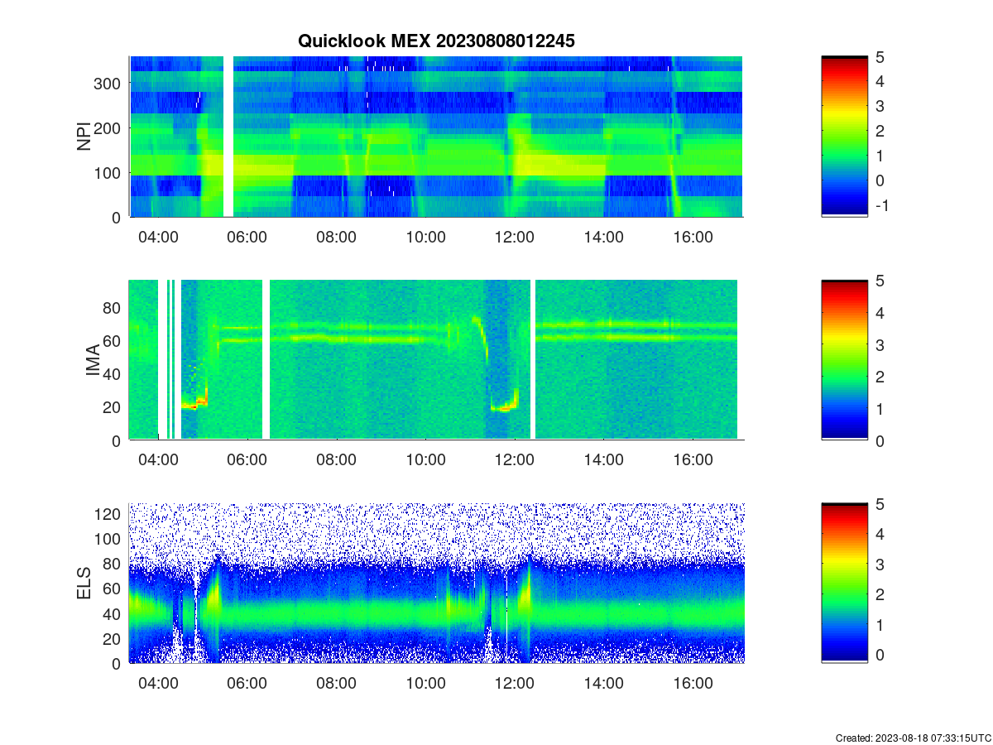Select the ELS y-axis label

click(x=84, y=584)
